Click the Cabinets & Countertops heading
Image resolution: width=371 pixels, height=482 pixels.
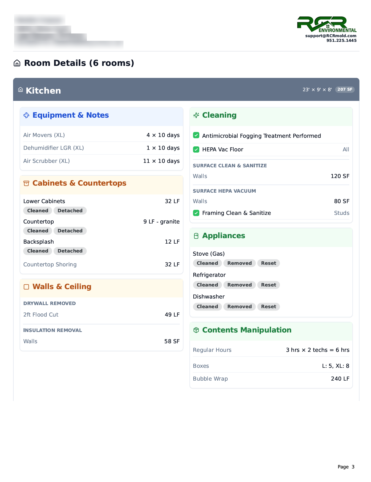(79, 183)
